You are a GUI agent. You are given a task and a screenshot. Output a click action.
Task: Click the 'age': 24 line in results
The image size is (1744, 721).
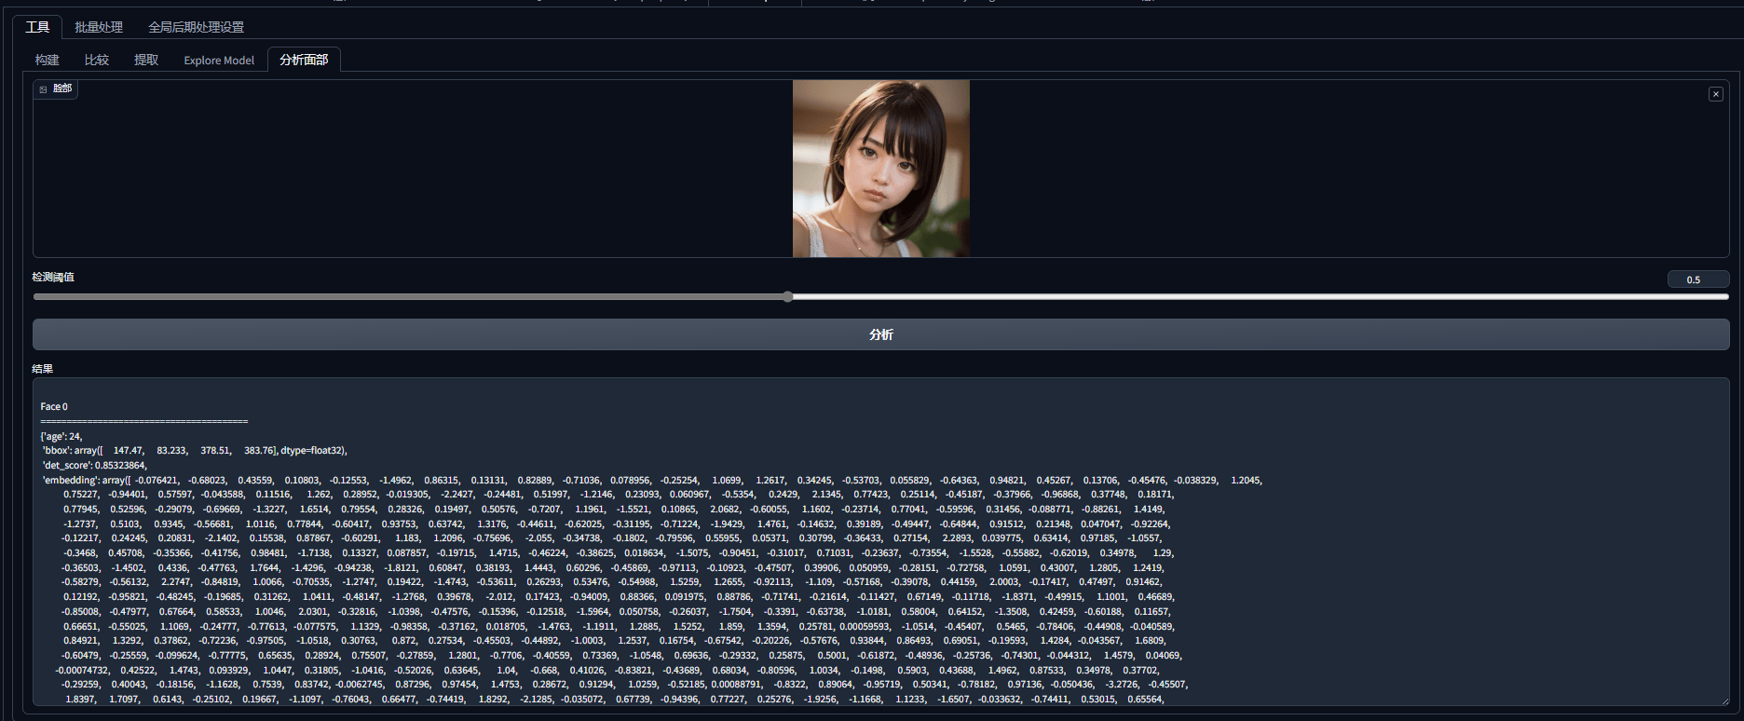click(x=61, y=436)
